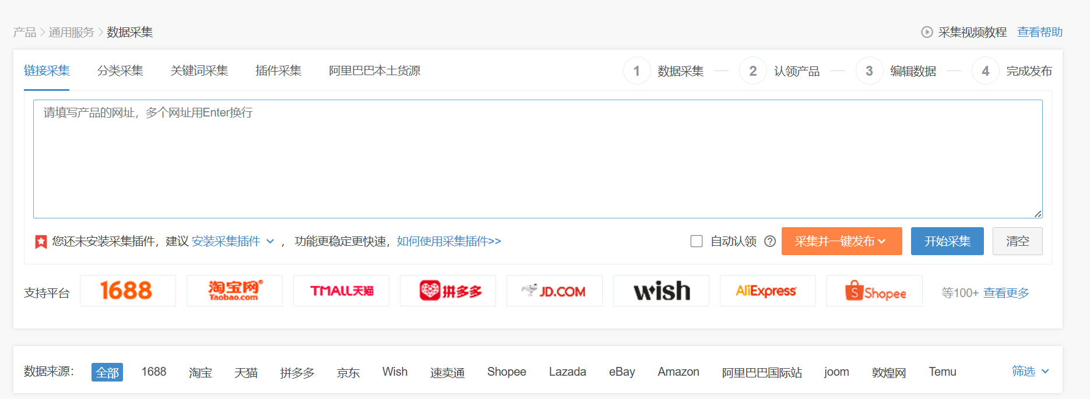
Task: Click the help question icon beside 自动认领
Action: tap(770, 241)
